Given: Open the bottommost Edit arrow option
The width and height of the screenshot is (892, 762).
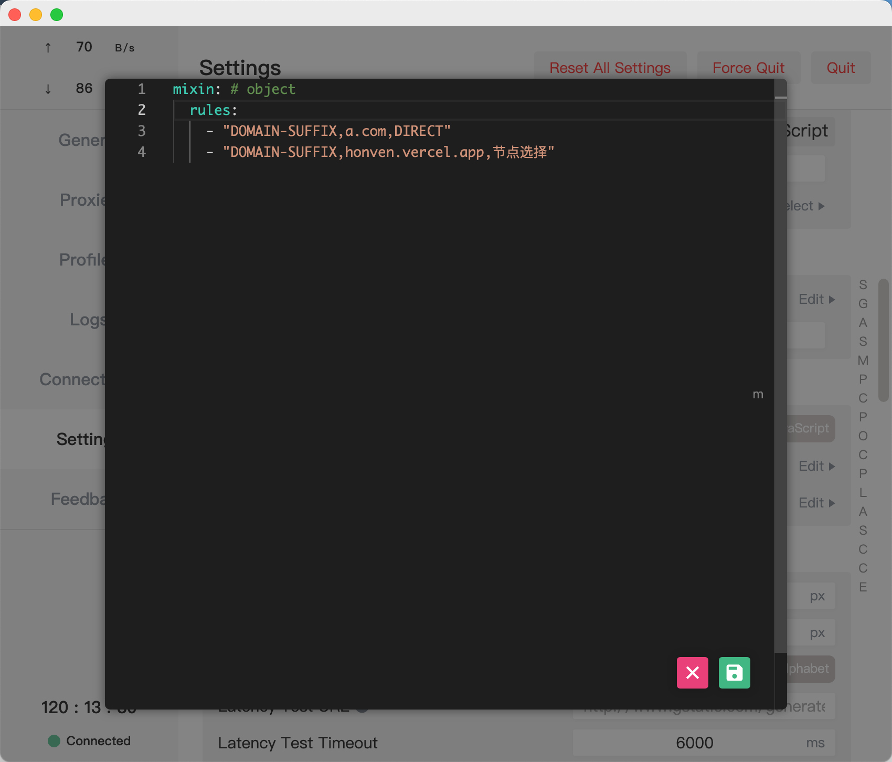Looking at the screenshot, I should 816,503.
